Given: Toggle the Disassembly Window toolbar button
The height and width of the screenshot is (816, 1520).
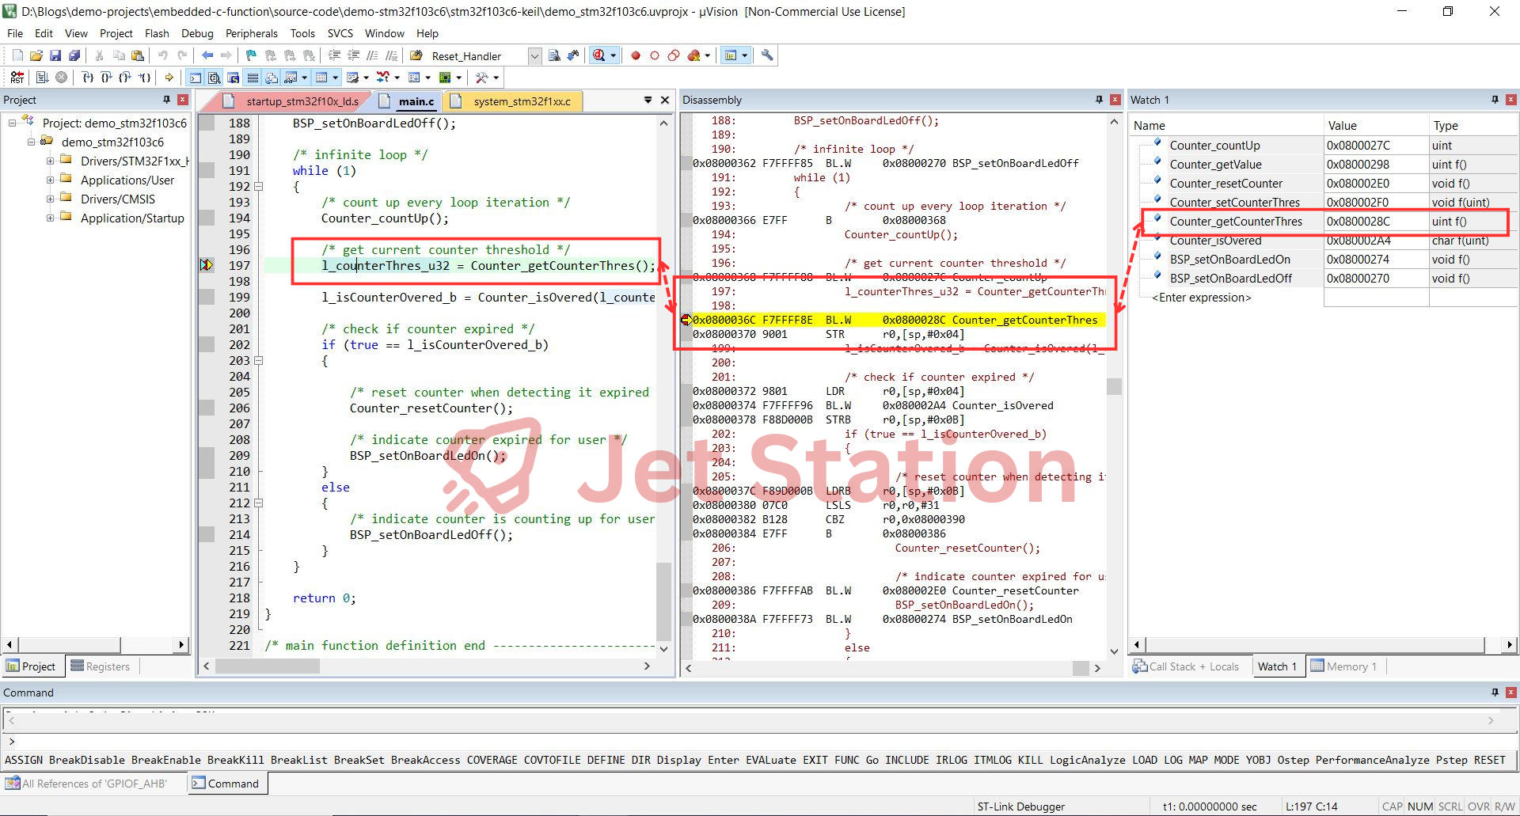Looking at the screenshot, I should point(214,78).
